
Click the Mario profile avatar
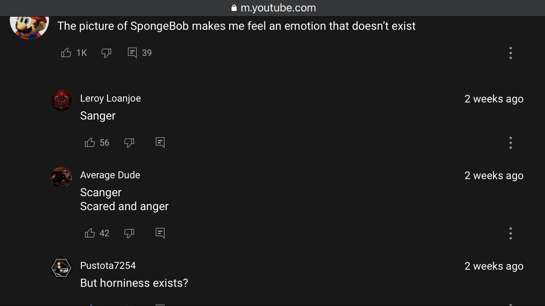[29, 25]
